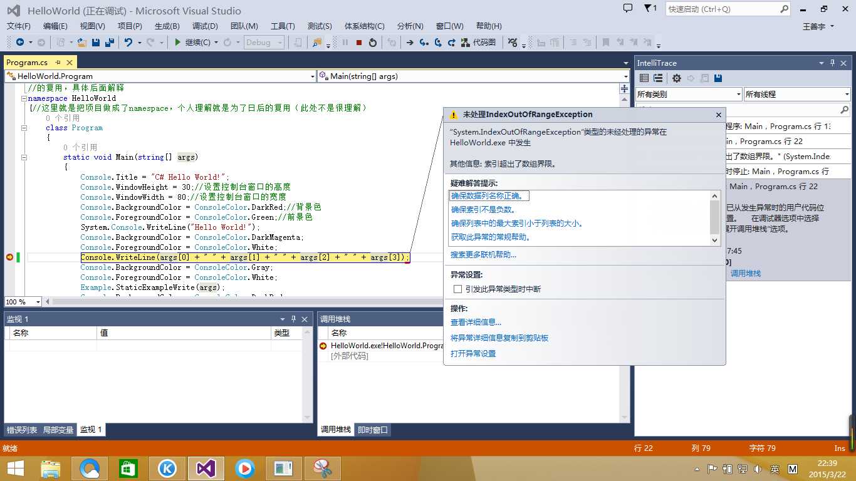Image resolution: width=856 pixels, height=481 pixels.
Task: Click the Restart debugging circular arrow icon
Action: coord(373,43)
